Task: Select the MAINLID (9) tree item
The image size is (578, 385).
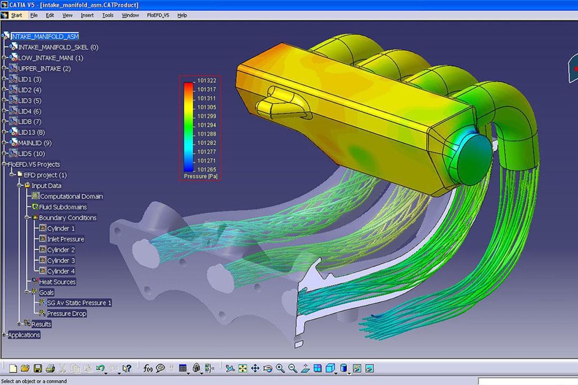Action: [35, 143]
